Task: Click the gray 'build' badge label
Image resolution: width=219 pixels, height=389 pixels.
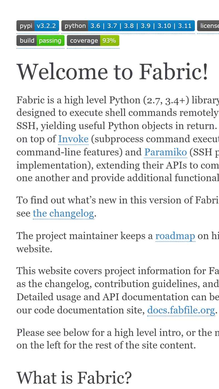Action: click(x=27, y=41)
